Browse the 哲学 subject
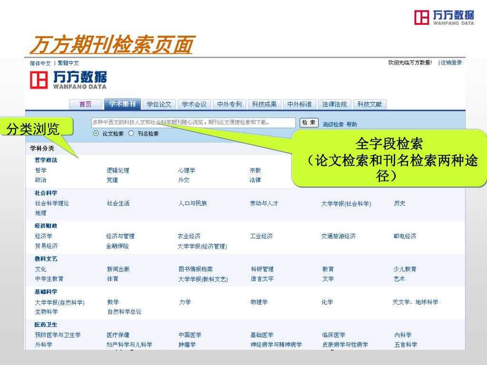 pyautogui.click(x=41, y=171)
